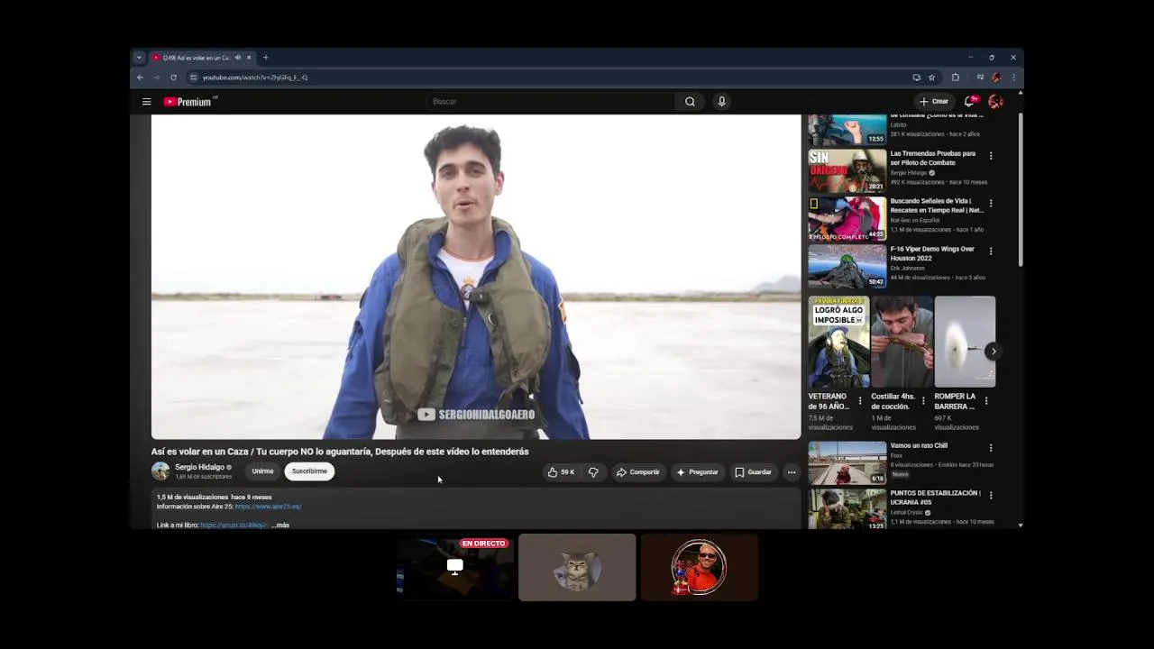Viewport: 1154px width, 649px height.
Task: Click the Buscar search field
Action: pyautogui.click(x=550, y=102)
